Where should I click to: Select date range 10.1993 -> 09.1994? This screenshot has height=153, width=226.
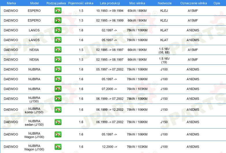click(110, 11)
